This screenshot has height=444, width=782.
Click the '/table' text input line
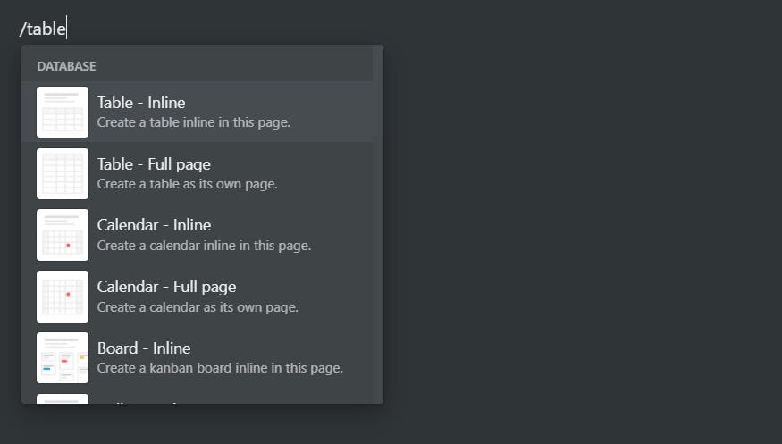point(43,29)
